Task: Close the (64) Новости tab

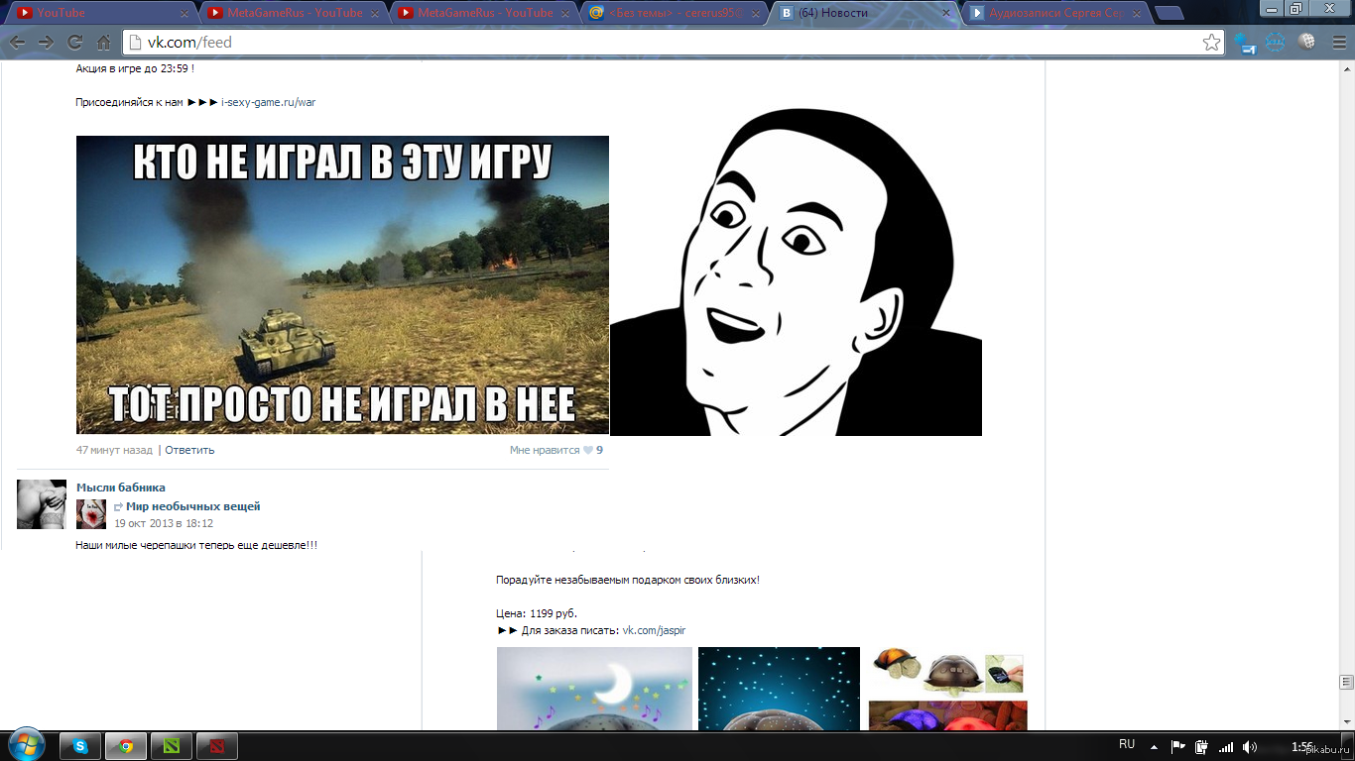Action: coord(945,14)
